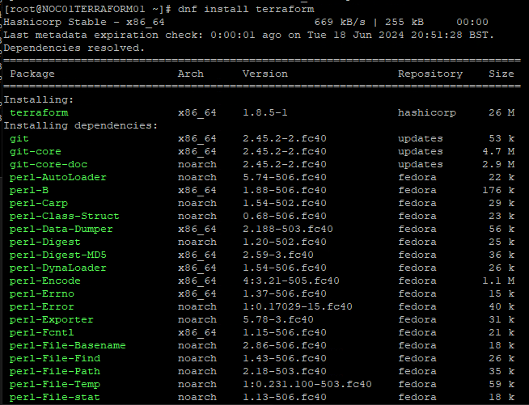Viewport: 529px width, 405px height.
Task: Click the Repository column header
Action: (x=430, y=74)
